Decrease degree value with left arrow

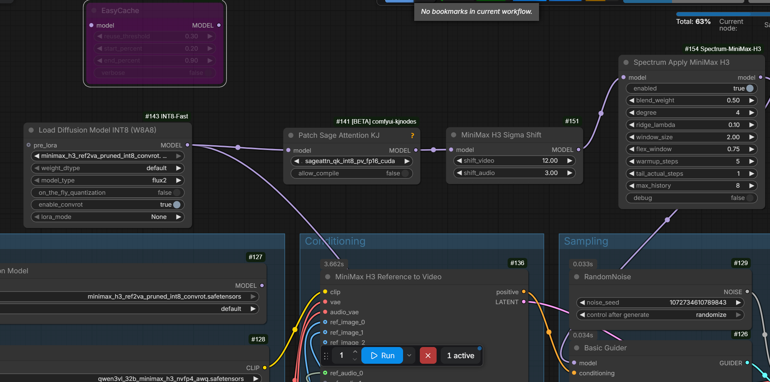632,112
